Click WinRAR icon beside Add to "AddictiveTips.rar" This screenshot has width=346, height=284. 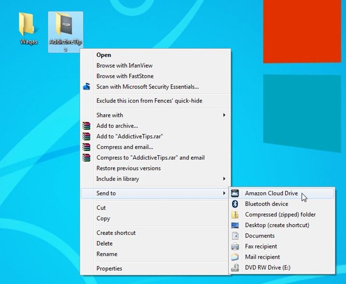87,136
